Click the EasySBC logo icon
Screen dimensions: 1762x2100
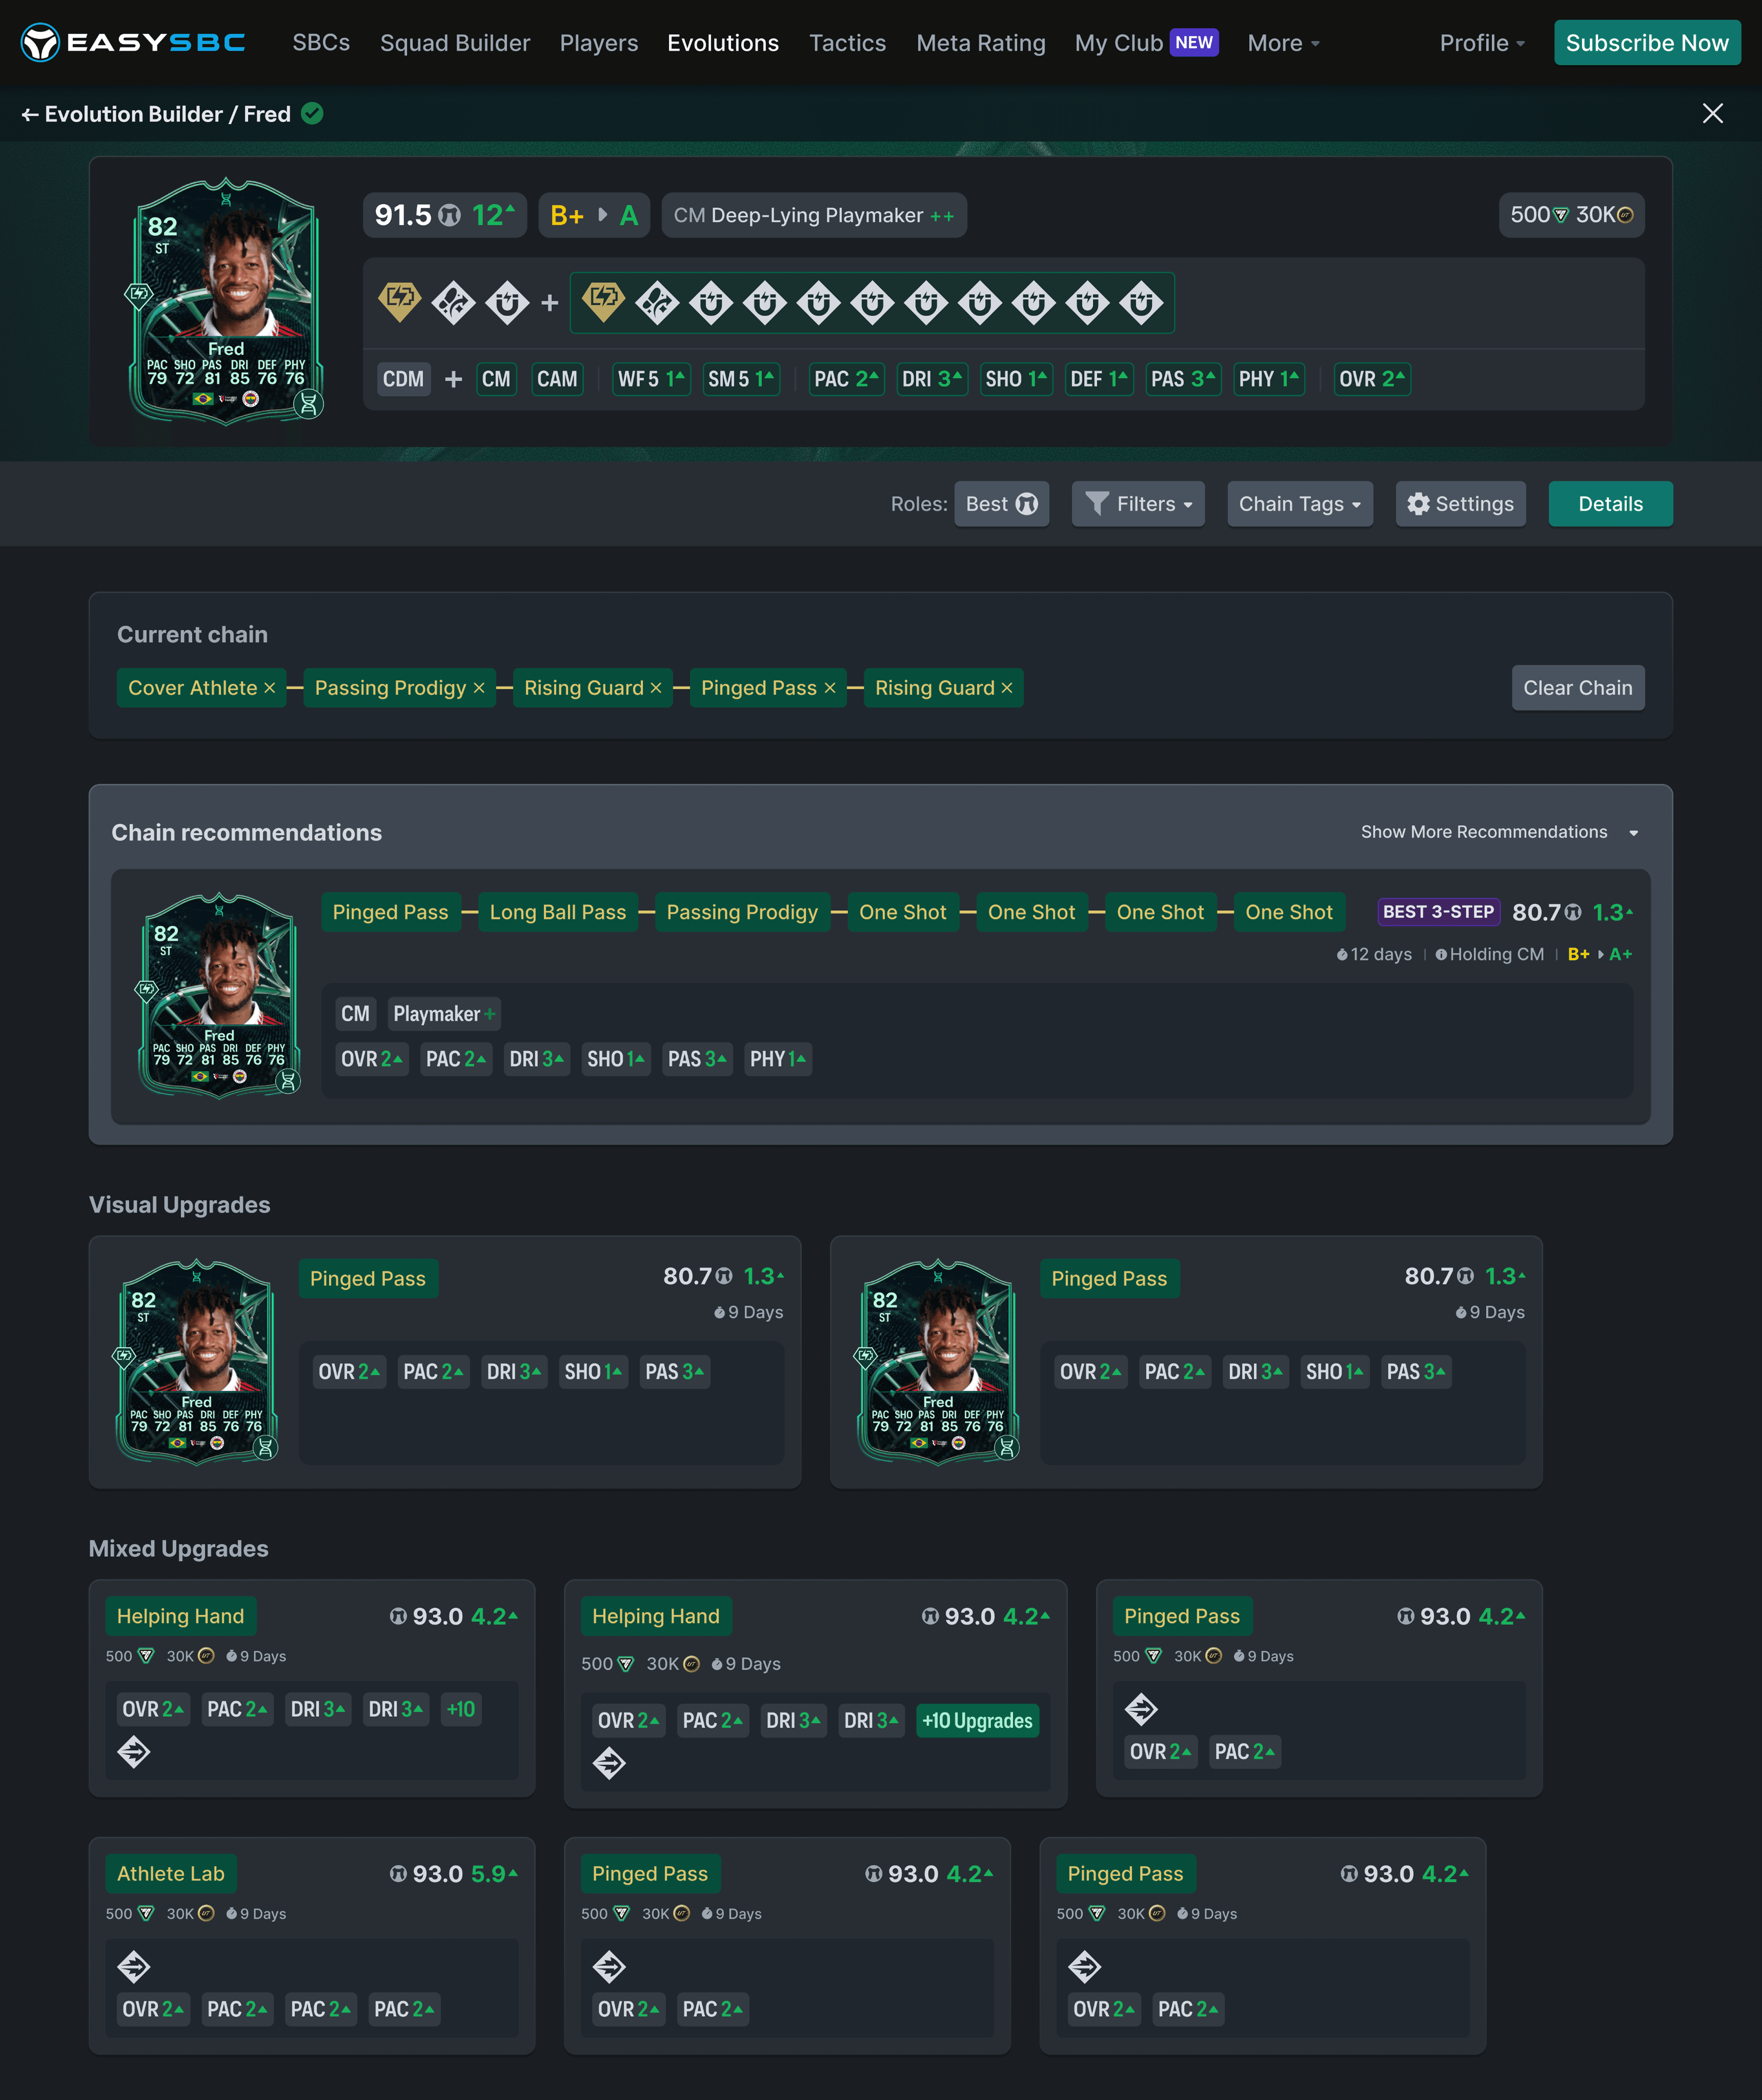40,43
